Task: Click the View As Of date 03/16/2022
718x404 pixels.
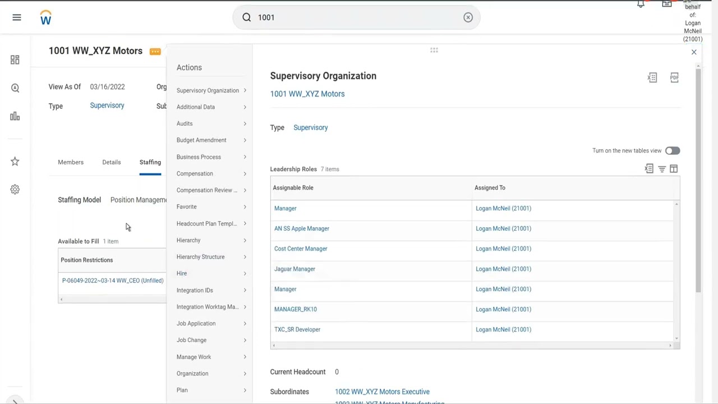Action: (107, 87)
